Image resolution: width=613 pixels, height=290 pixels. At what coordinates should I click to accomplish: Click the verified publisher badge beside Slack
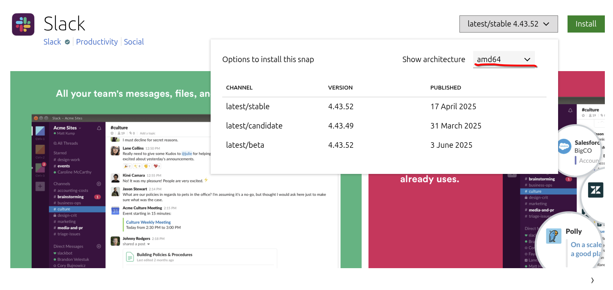67,42
